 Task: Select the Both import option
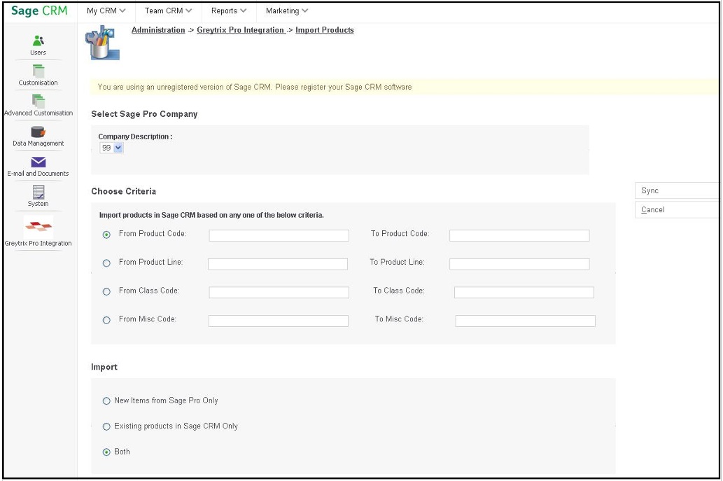(106, 452)
